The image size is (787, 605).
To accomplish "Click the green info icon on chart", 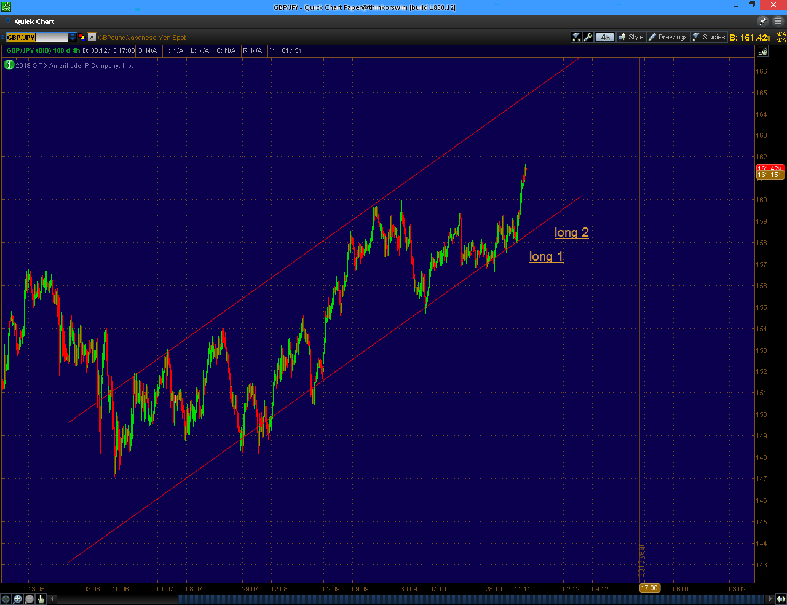I will click(9, 65).
